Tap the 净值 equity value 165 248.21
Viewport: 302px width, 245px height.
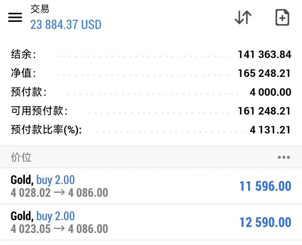coord(264,73)
